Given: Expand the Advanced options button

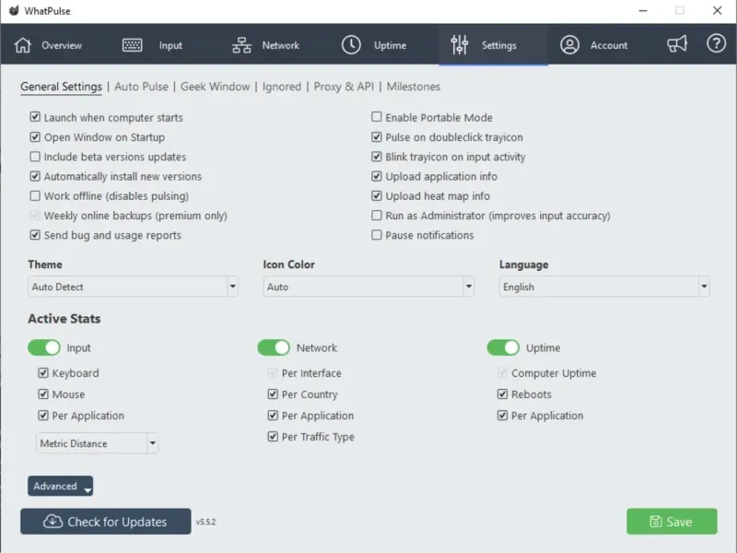Looking at the screenshot, I should tap(60, 487).
